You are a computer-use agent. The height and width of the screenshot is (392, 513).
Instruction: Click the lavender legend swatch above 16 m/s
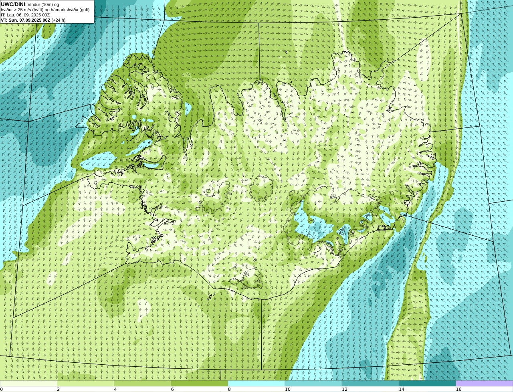(x=485, y=383)
